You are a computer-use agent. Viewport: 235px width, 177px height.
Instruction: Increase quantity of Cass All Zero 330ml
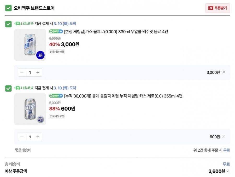tap(38, 72)
